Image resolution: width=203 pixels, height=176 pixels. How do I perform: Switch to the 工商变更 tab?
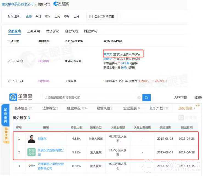[33, 31]
